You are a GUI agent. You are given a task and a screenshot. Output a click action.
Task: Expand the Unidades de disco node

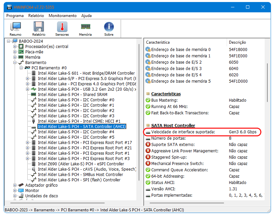(15, 196)
